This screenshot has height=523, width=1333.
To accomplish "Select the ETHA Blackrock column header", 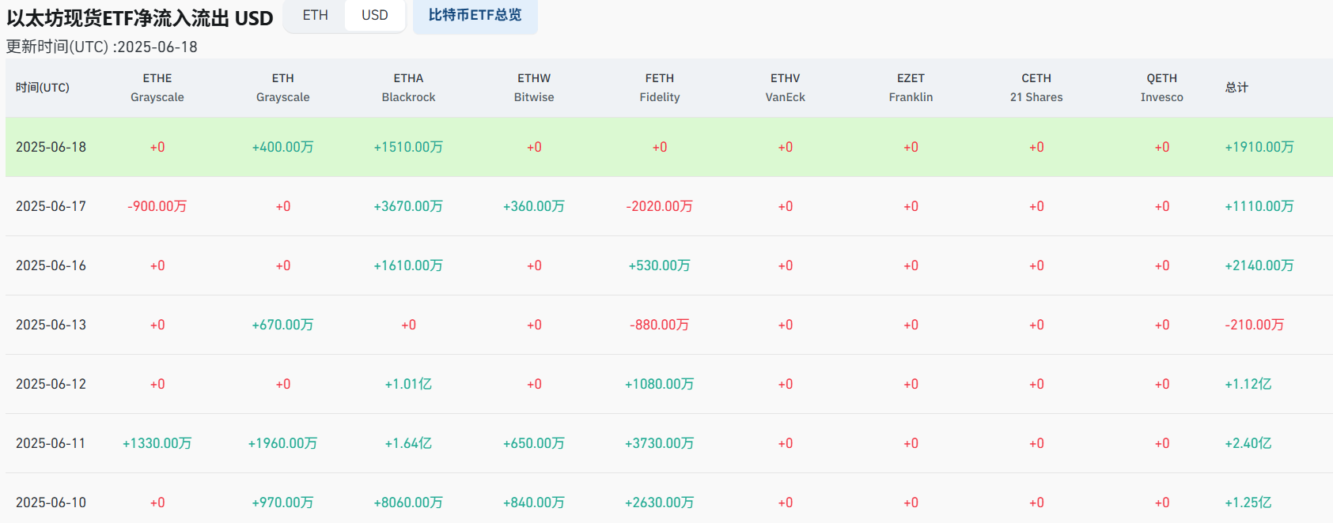I will point(408,88).
